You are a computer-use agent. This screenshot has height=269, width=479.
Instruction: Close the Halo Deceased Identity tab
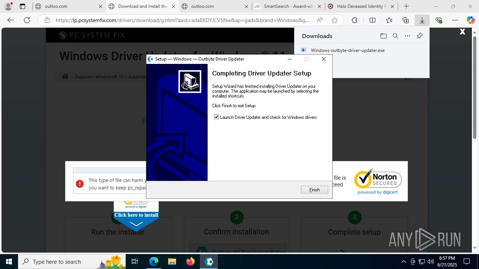pos(392,6)
